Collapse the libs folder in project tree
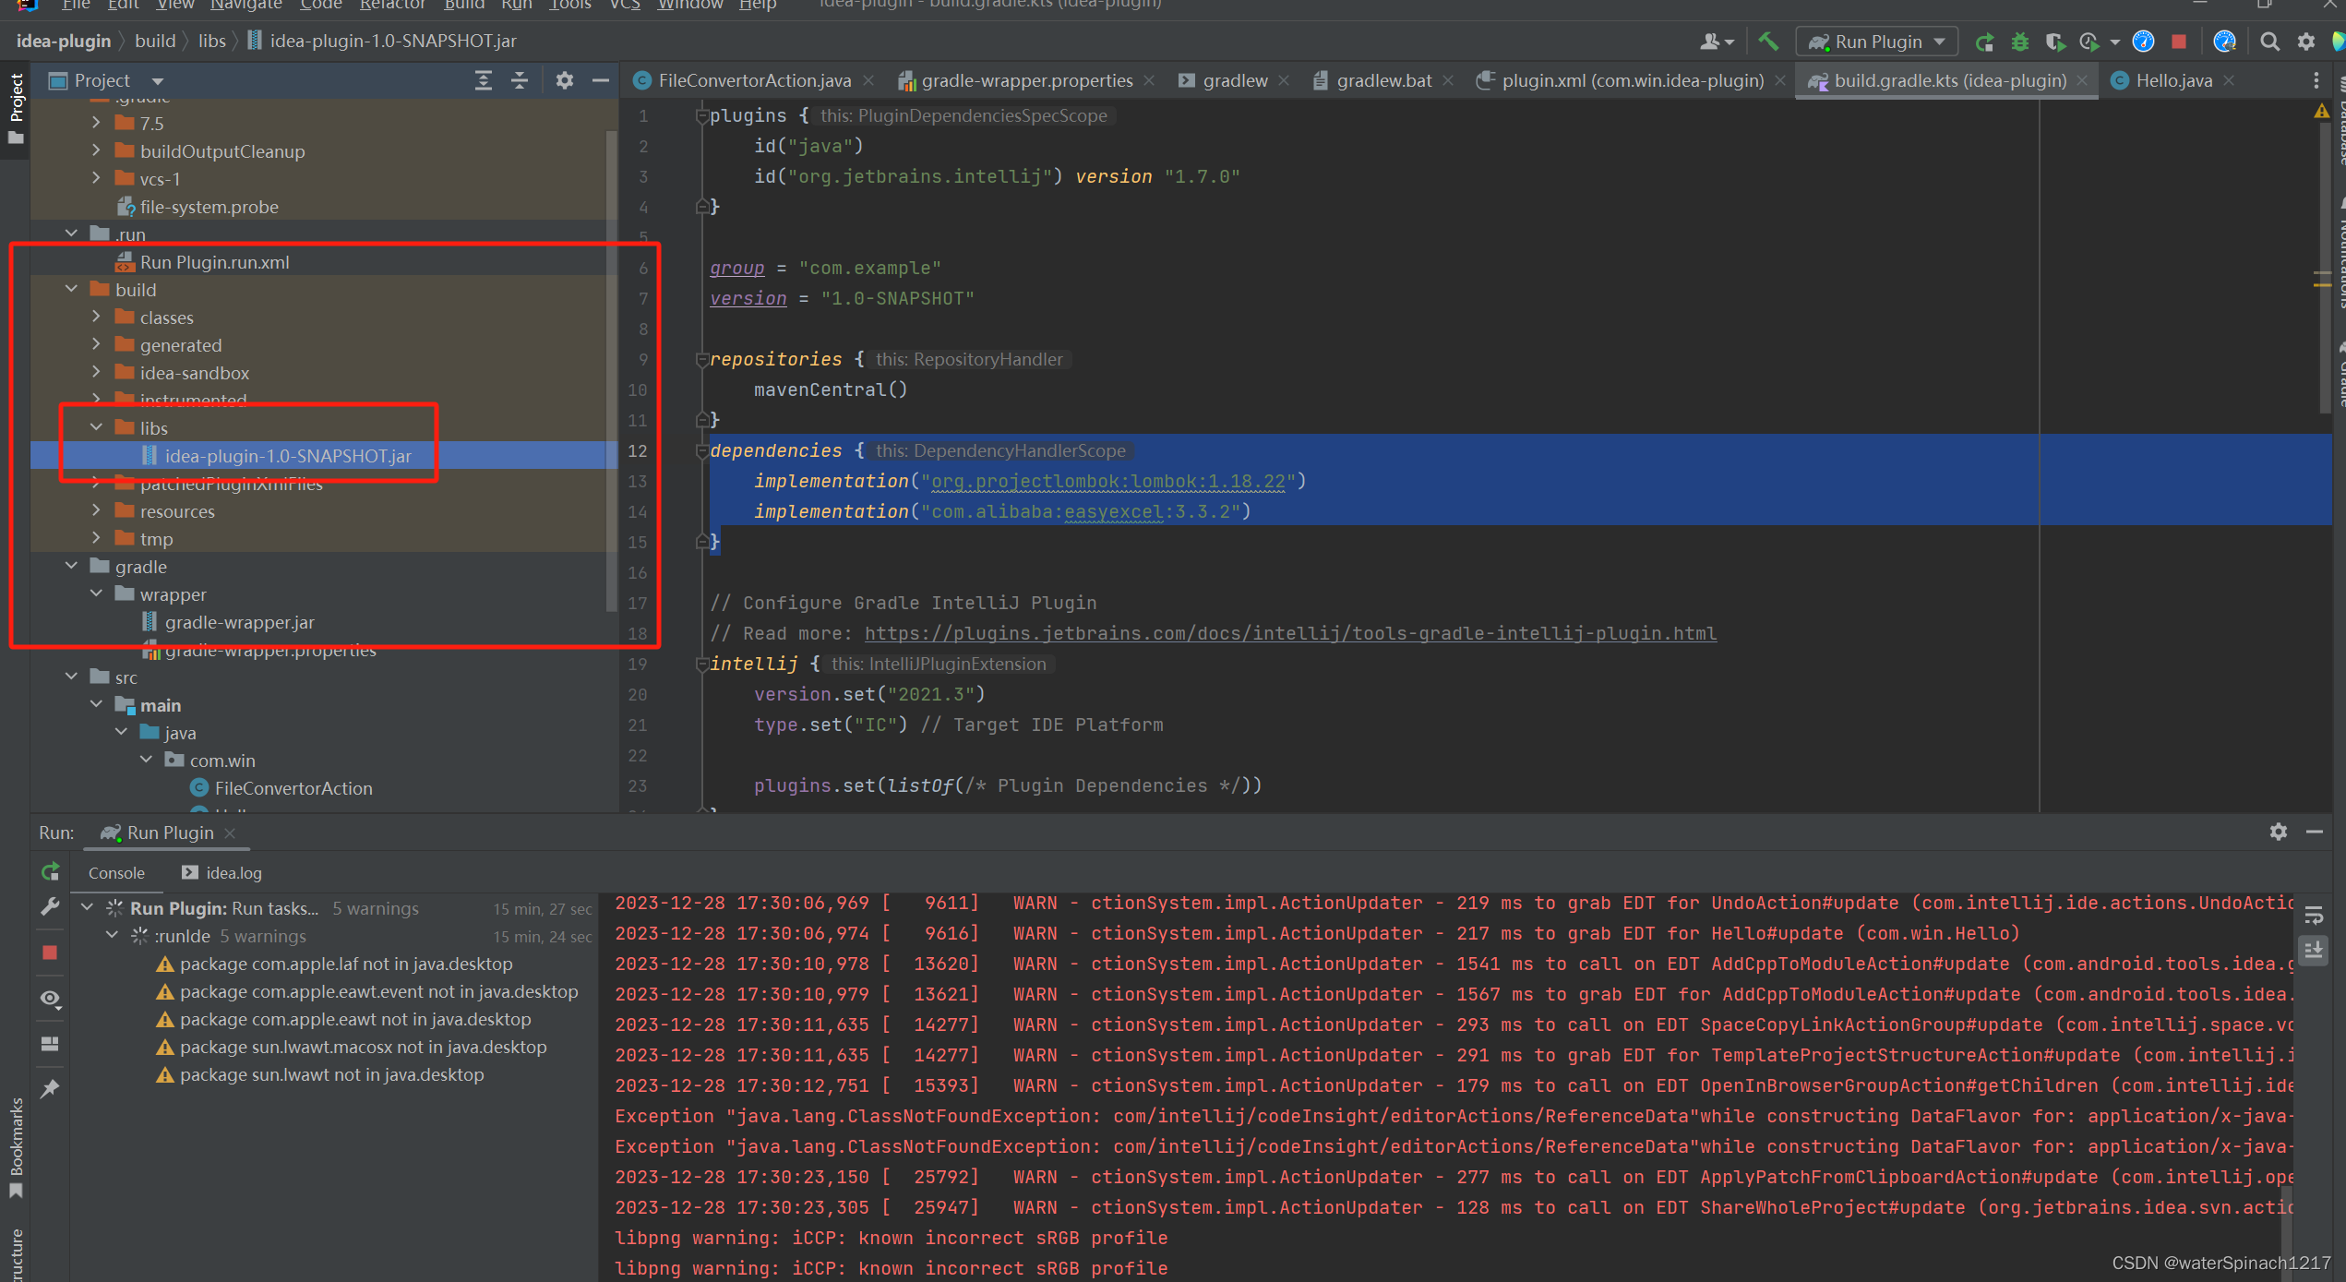This screenshot has width=2346, height=1282. coord(96,427)
